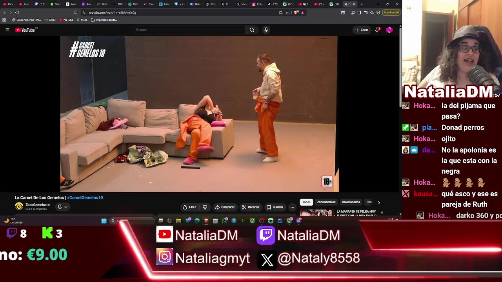Show more filter chips with right arrow
Image resolution: width=502 pixels, height=282 pixels.
point(379,202)
